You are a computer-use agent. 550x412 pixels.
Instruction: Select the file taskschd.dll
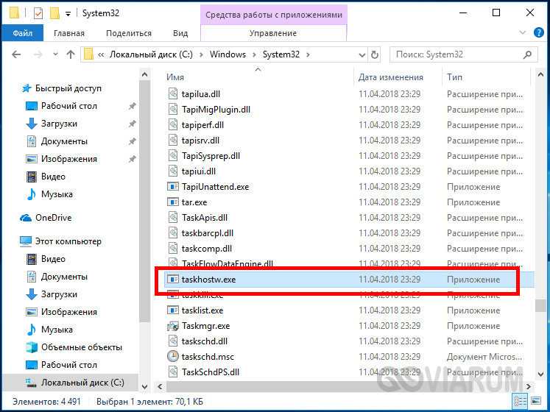click(204, 341)
